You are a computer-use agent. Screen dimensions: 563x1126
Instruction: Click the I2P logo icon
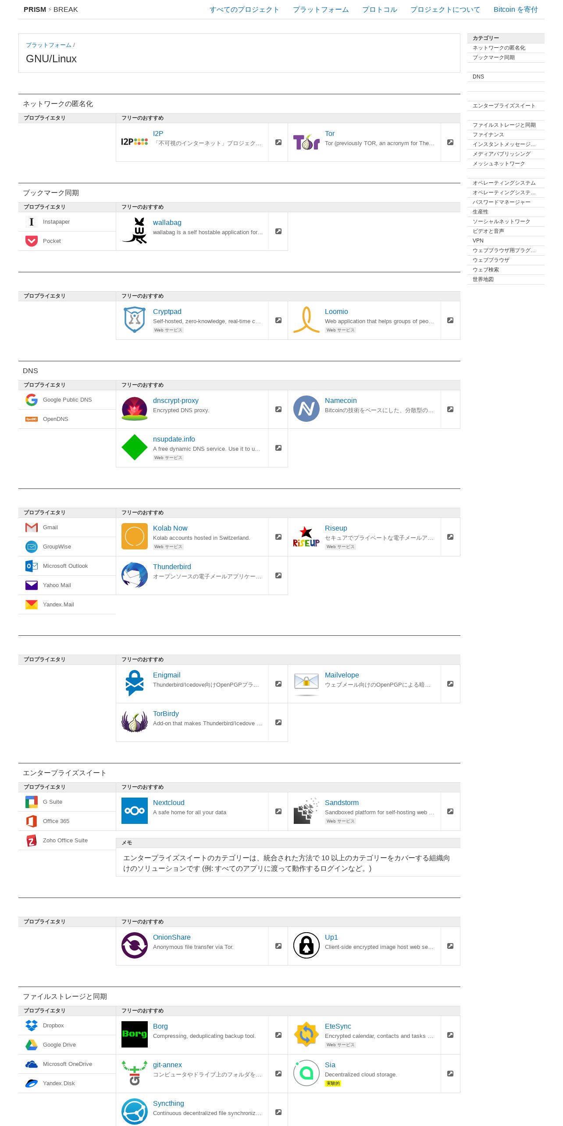pyautogui.click(x=135, y=142)
